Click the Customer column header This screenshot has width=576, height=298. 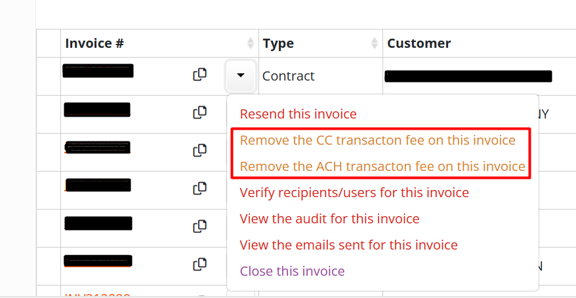(419, 43)
